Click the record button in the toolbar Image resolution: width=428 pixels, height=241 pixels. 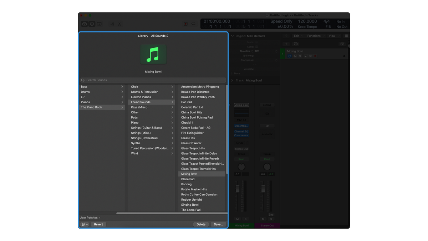pos(186,24)
